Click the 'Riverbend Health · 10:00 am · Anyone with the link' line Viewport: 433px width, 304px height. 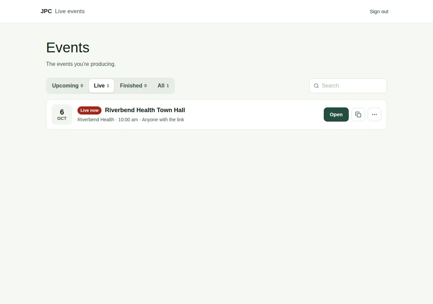click(x=131, y=120)
